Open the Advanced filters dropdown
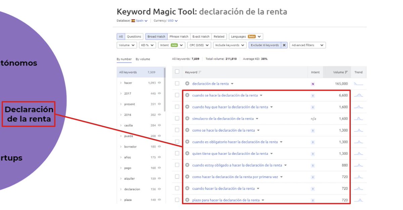 tap(308, 45)
